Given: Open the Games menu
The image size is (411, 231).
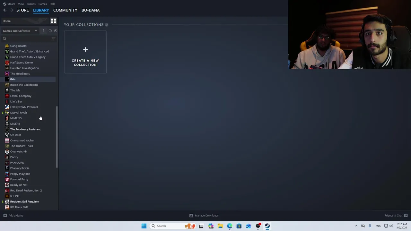Looking at the screenshot, I should 42,4.
